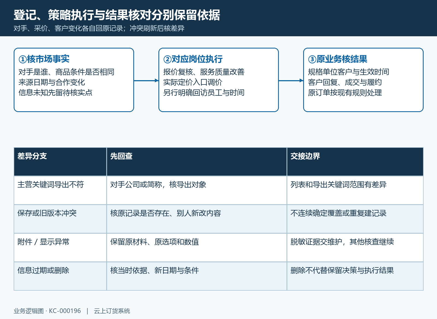
Task: Select the subtitle 对手、采价、客户变化各自回原记录
Action: point(68,28)
